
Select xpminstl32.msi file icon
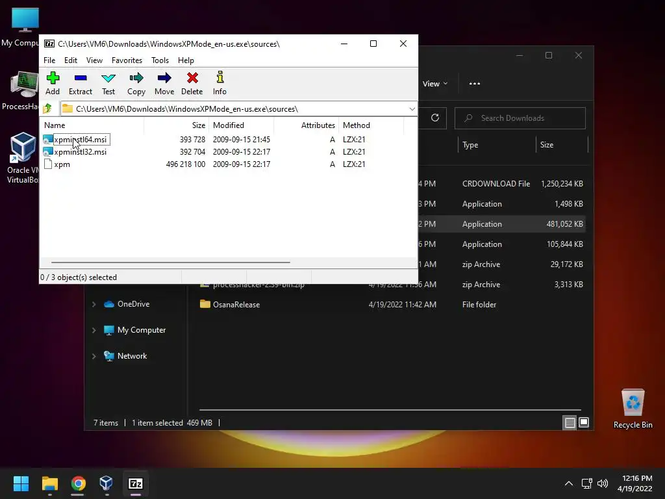pyautogui.click(x=48, y=151)
